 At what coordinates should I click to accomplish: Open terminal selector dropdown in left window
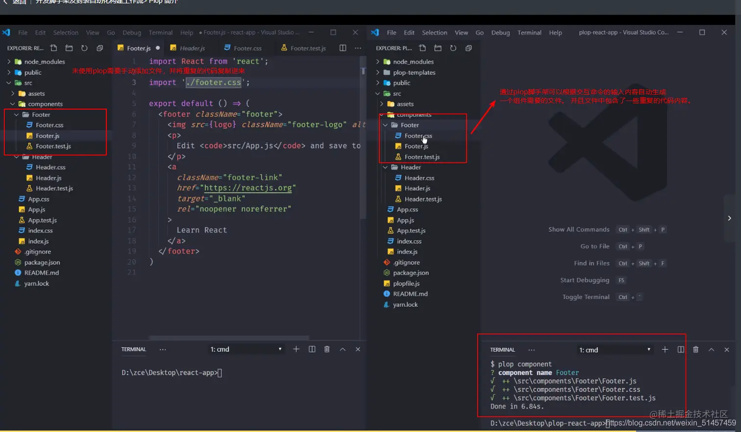(x=247, y=349)
